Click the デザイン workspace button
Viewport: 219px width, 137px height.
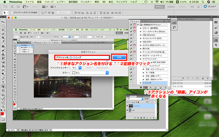coord(159,7)
